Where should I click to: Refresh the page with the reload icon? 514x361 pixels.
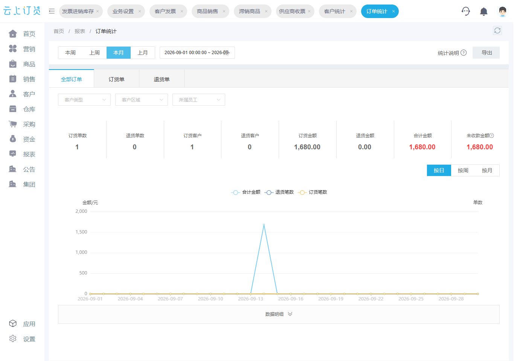tap(497, 30)
